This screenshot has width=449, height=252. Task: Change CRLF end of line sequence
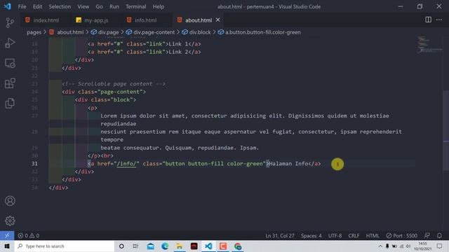(354, 235)
